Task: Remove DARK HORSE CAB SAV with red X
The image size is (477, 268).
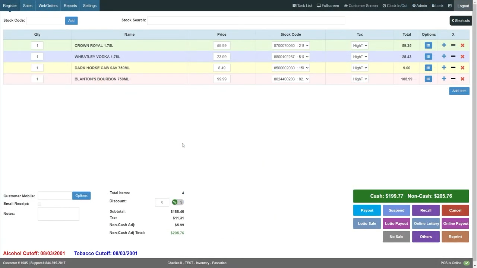Action: 462,68
